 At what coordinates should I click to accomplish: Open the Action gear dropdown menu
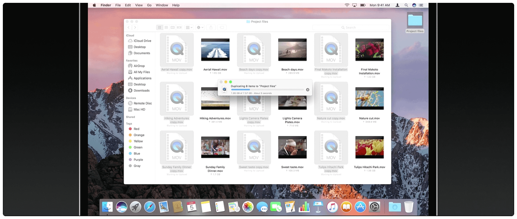(200, 27)
